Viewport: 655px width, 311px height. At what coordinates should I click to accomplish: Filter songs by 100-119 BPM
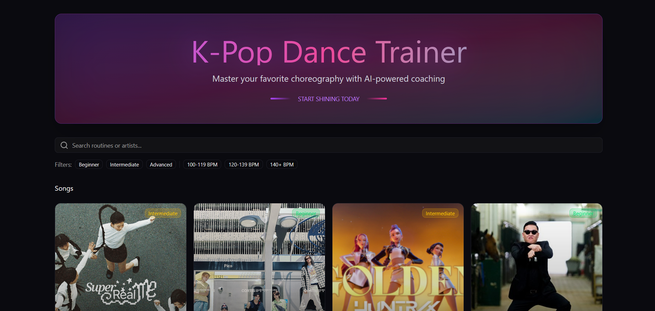tap(202, 165)
